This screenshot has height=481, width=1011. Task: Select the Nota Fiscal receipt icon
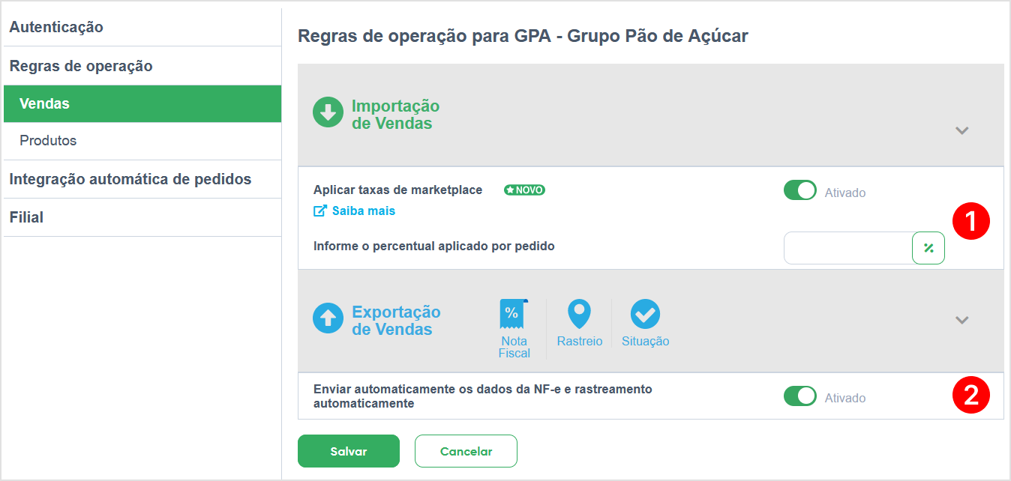point(514,314)
